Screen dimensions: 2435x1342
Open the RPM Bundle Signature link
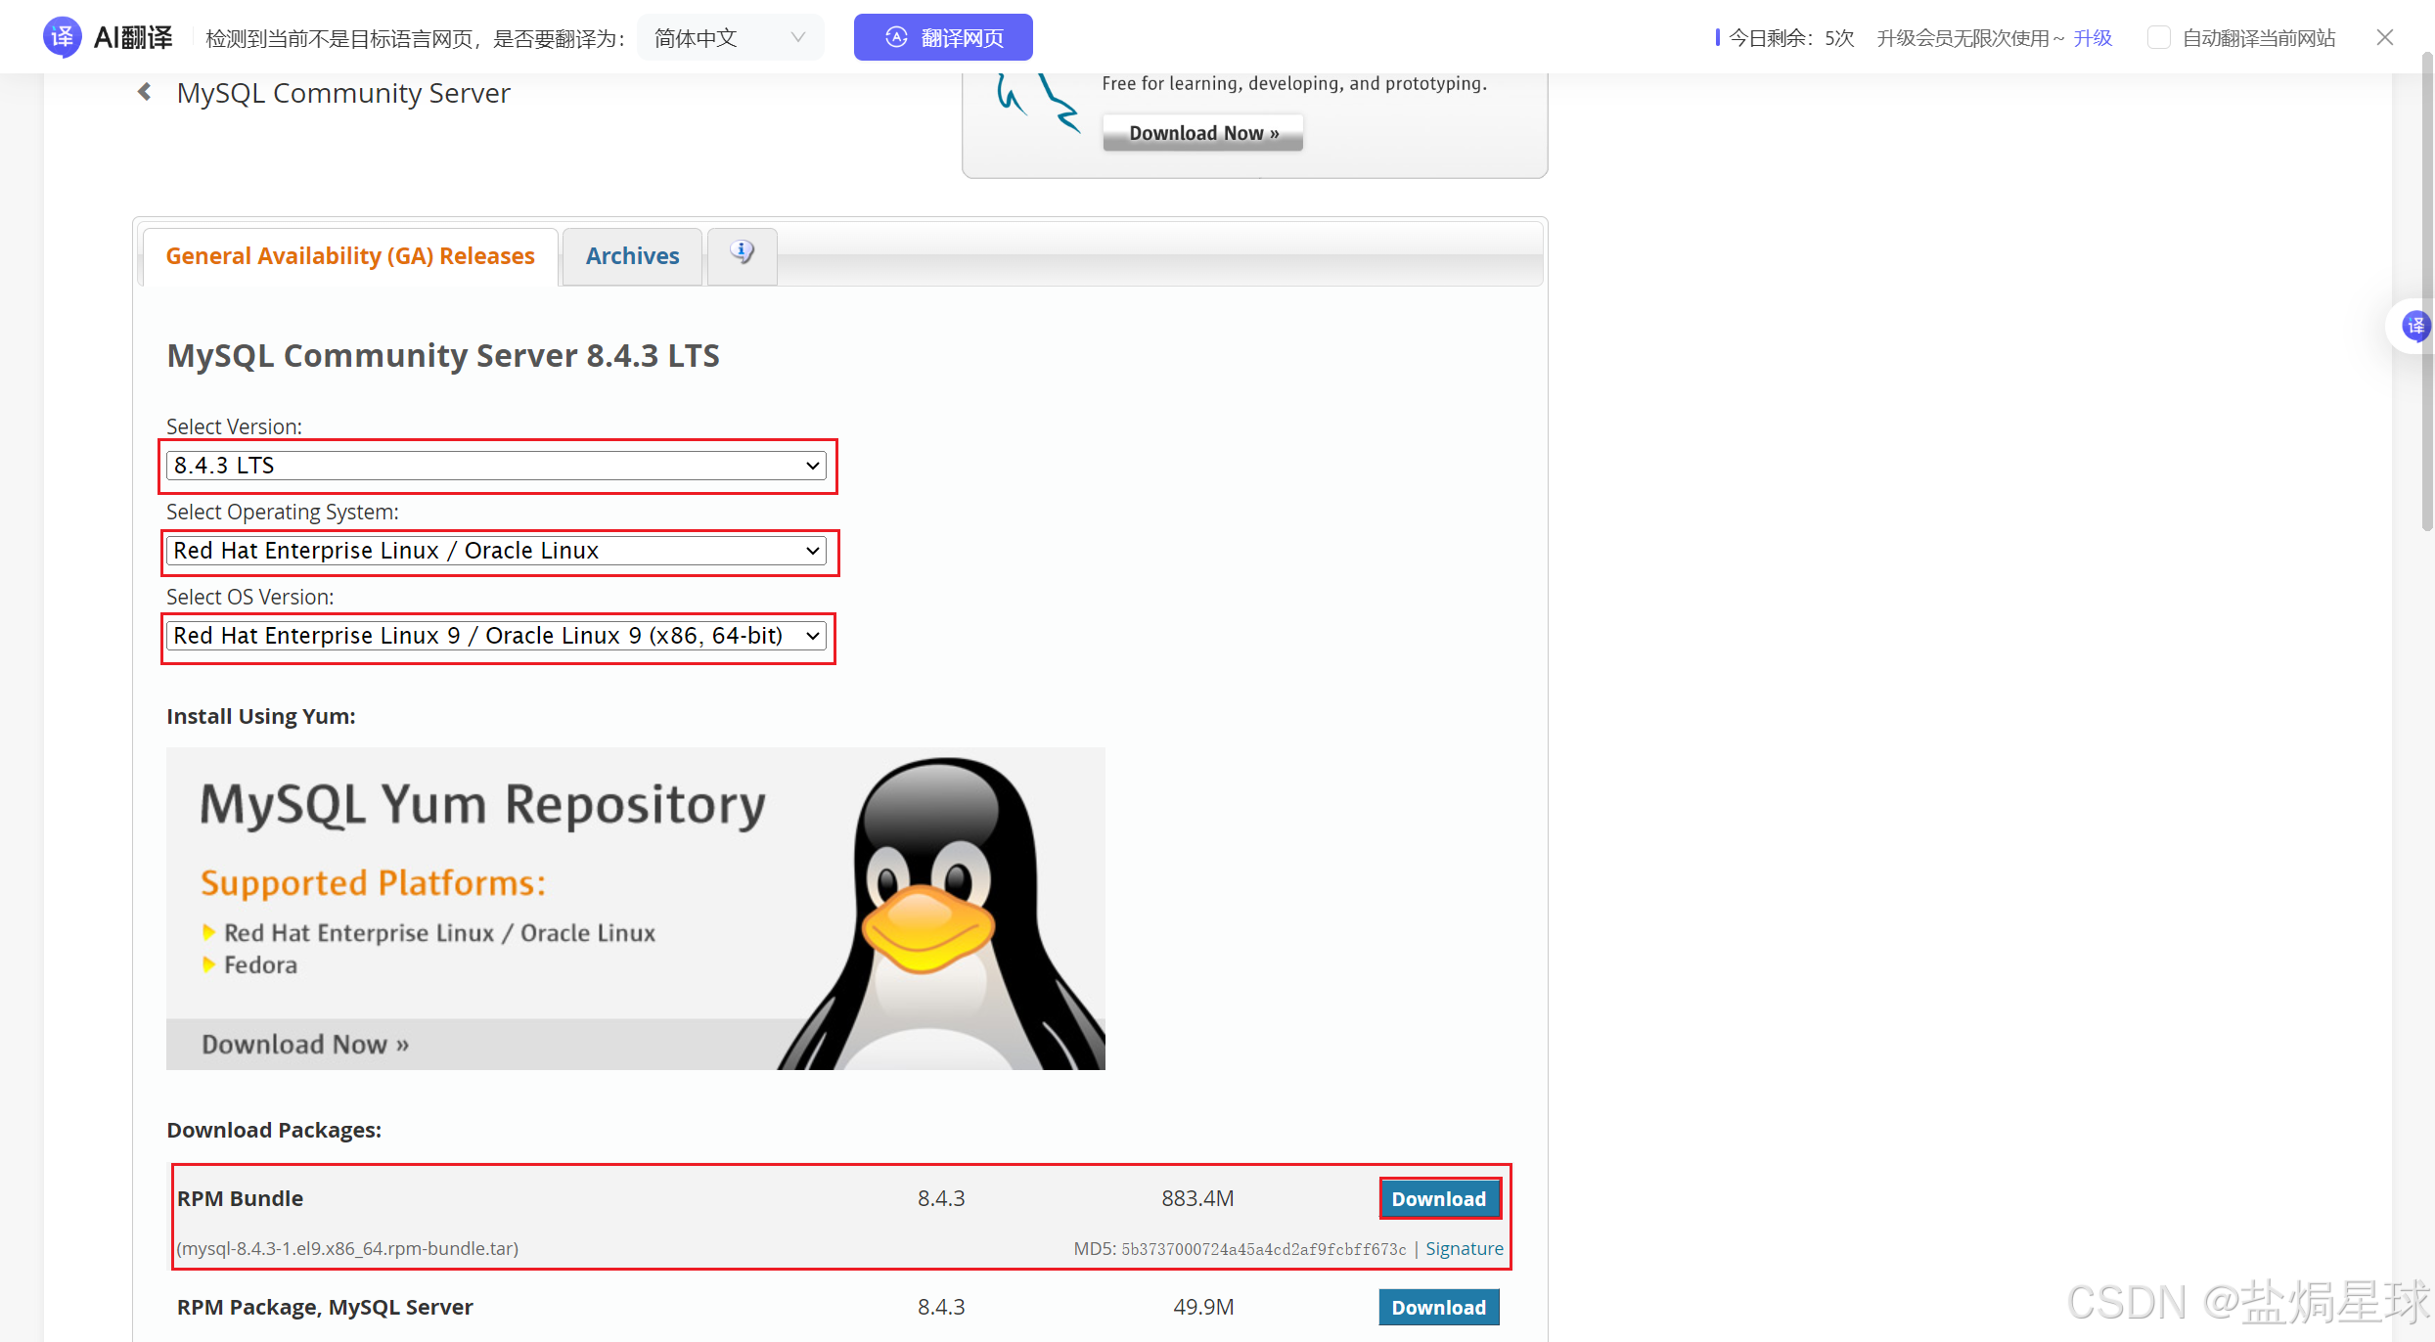point(1465,1249)
